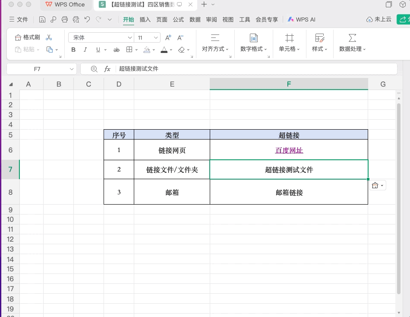Open Number Format (数字格式) menu
Image resolution: width=410 pixels, height=317 pixels.
click(253, 43)
